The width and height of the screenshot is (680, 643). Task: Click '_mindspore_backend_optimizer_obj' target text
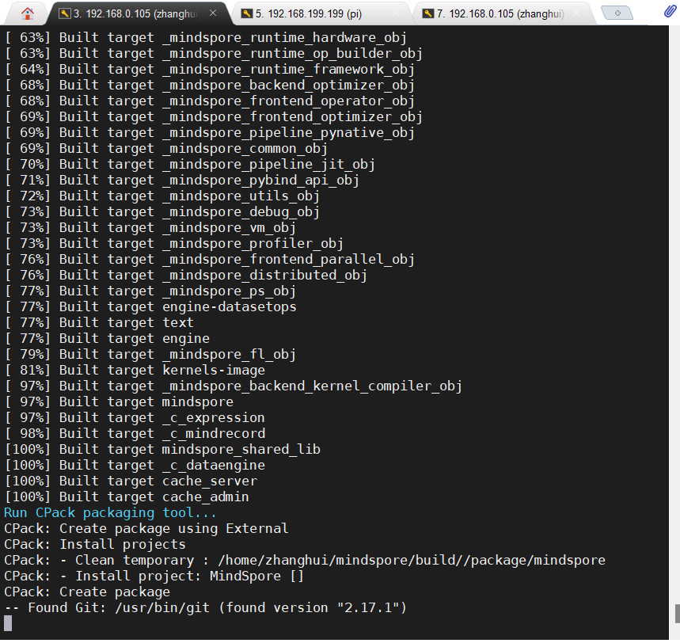[289, 85]
